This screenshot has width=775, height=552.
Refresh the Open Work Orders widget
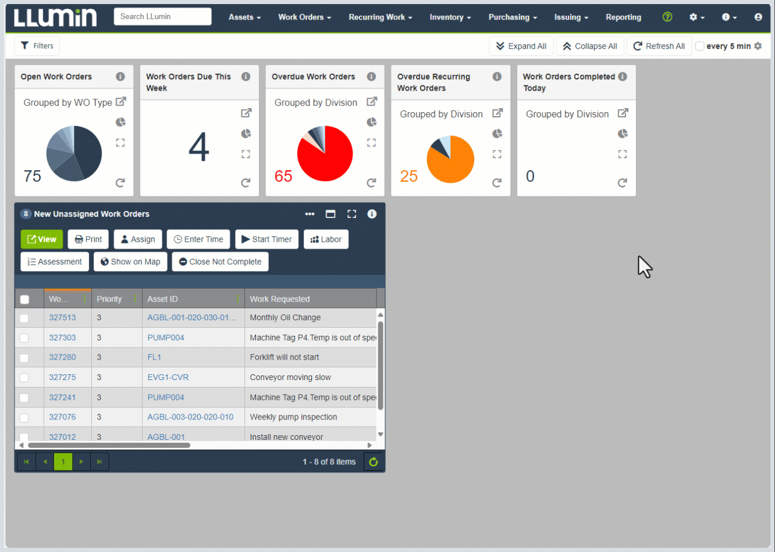point(120,182)
